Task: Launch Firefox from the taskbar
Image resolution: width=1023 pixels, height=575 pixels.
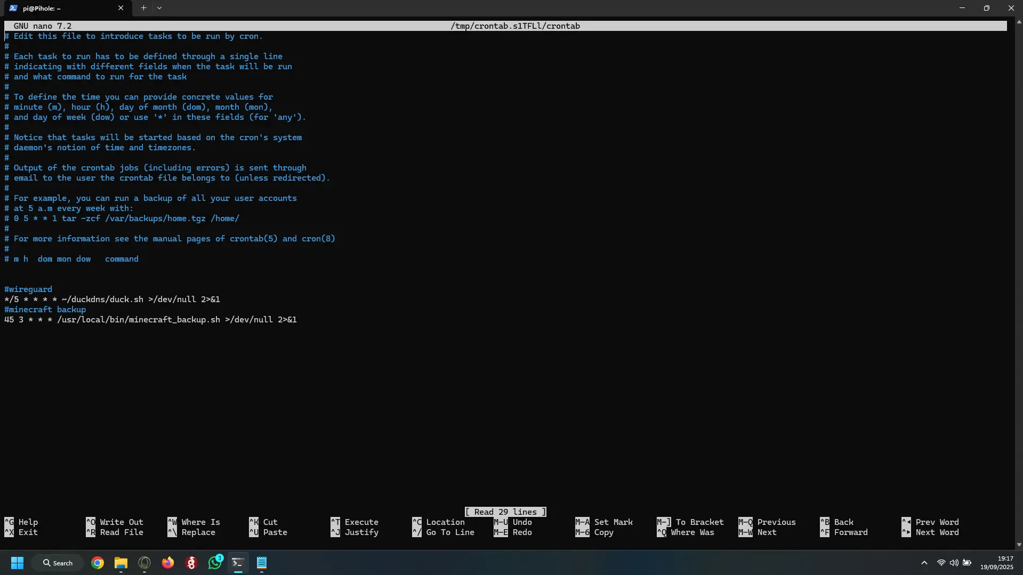Action: coord(168,563)
